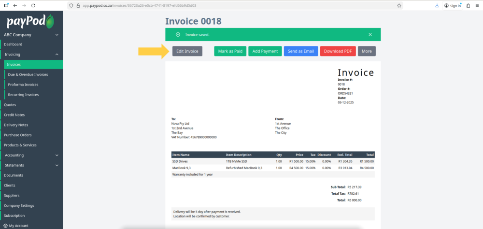Open the browser downloads icon

click(437, 5)
